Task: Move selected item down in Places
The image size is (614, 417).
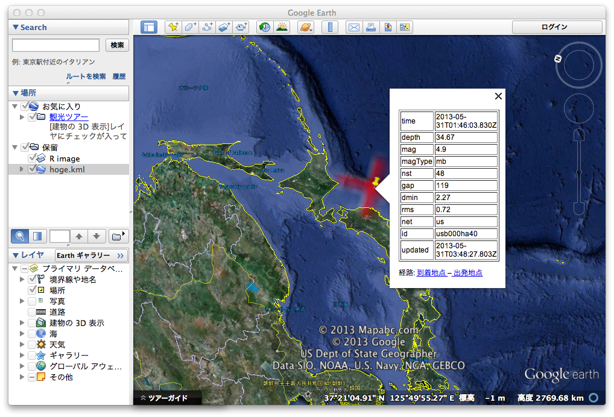Action: (x=97, y=236)
